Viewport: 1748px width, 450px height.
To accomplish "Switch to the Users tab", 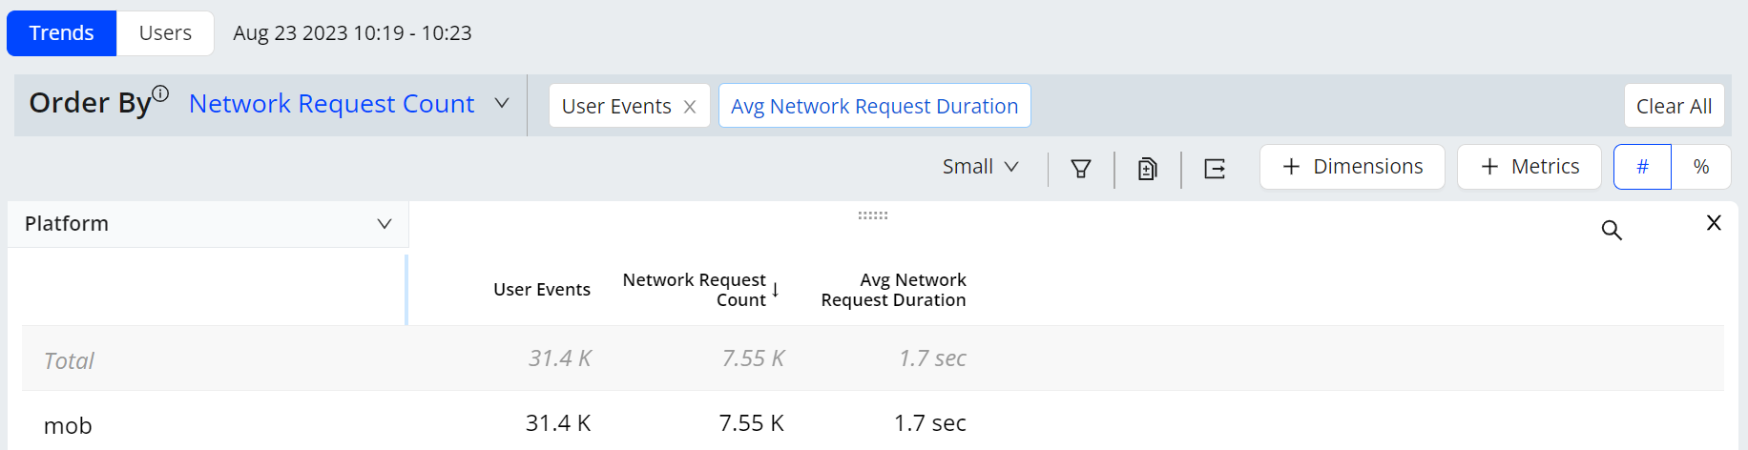I will pos(165,33).
